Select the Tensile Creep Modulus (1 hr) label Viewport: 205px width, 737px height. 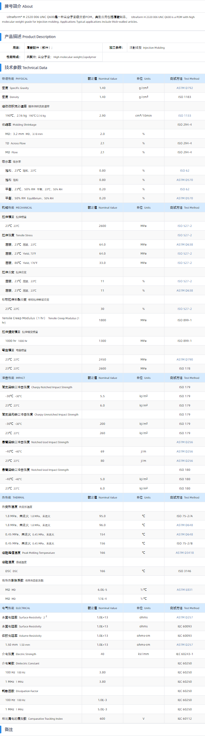[x=41, y=320]
